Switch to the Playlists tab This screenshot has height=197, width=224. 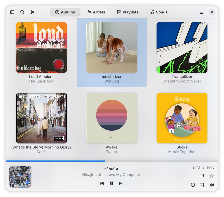[128, 12]
